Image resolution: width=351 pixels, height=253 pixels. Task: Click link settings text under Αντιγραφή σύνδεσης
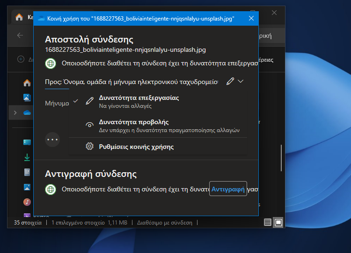point(135,190)
